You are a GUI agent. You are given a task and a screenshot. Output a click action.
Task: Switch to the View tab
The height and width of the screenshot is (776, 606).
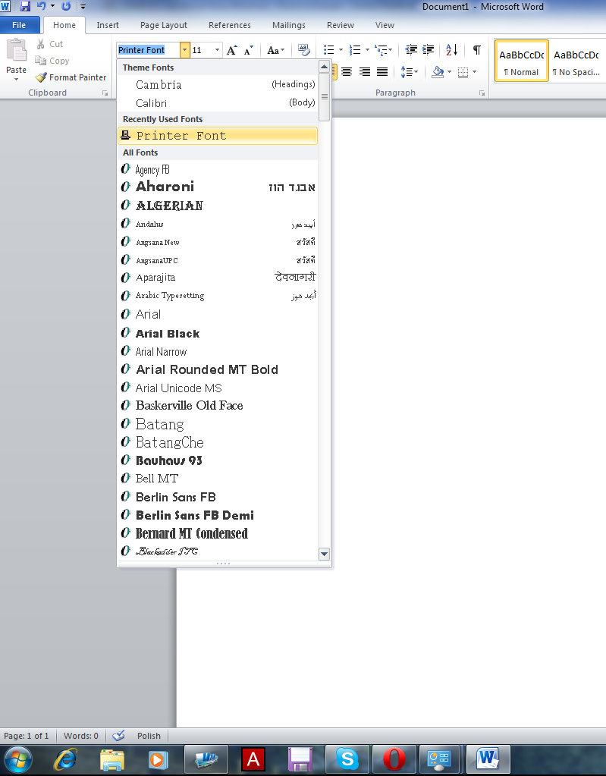385,25
